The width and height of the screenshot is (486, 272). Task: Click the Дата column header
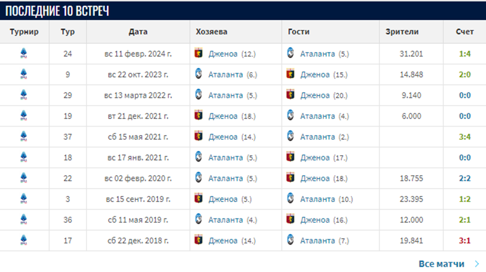(138, 32)
